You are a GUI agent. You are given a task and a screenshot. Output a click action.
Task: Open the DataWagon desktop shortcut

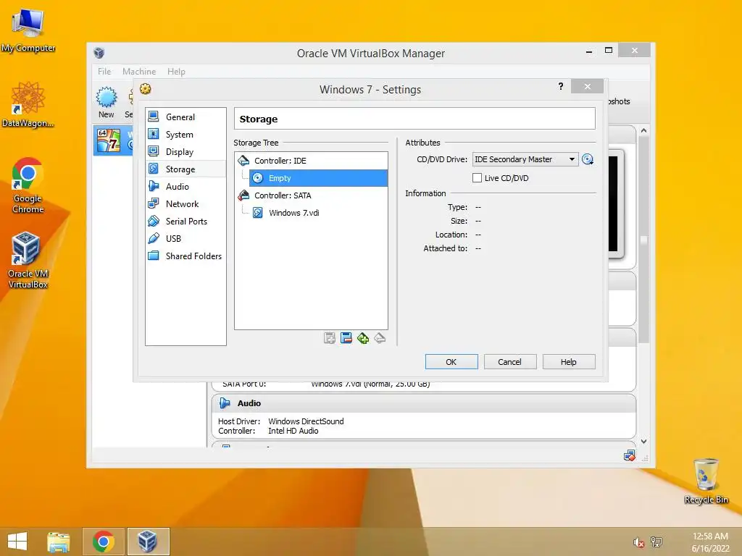tap(28, 105)
